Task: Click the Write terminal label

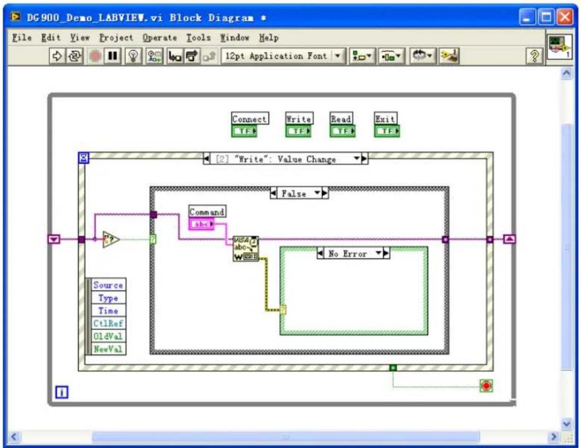Action: coord(299,119)
